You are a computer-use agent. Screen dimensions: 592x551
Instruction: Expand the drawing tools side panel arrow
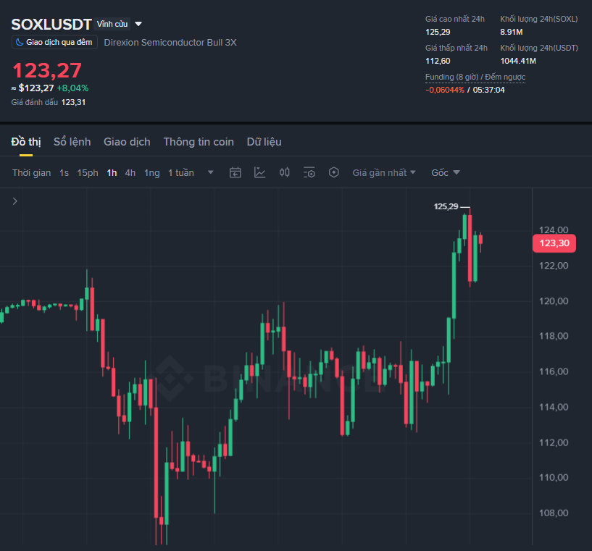pos(14,201)
